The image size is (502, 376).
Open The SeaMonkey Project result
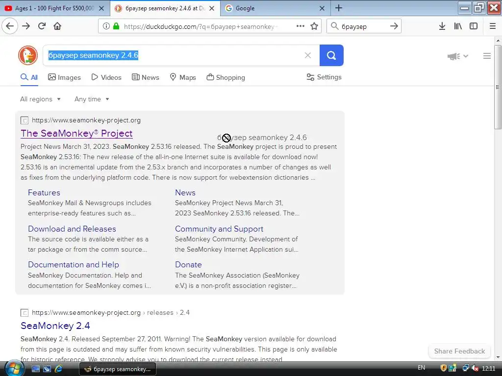click(76, 133)
